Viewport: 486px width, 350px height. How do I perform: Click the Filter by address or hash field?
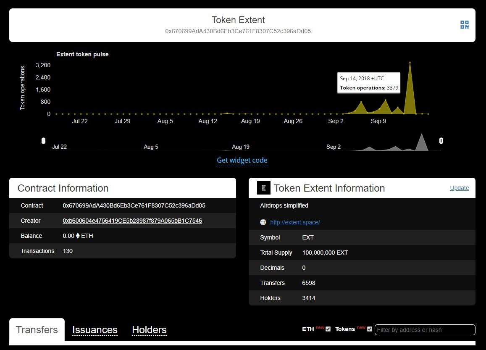click(x=425, y=330)
